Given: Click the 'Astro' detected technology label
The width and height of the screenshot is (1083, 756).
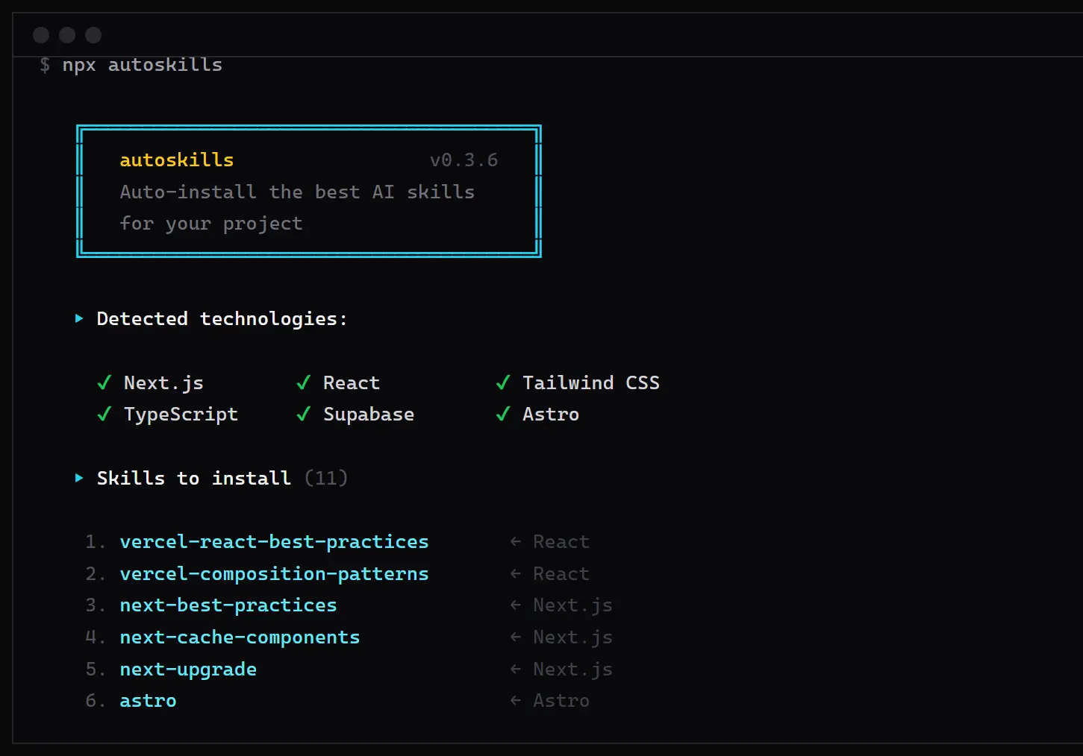Looking at the screenshot, I should [551, 415].
